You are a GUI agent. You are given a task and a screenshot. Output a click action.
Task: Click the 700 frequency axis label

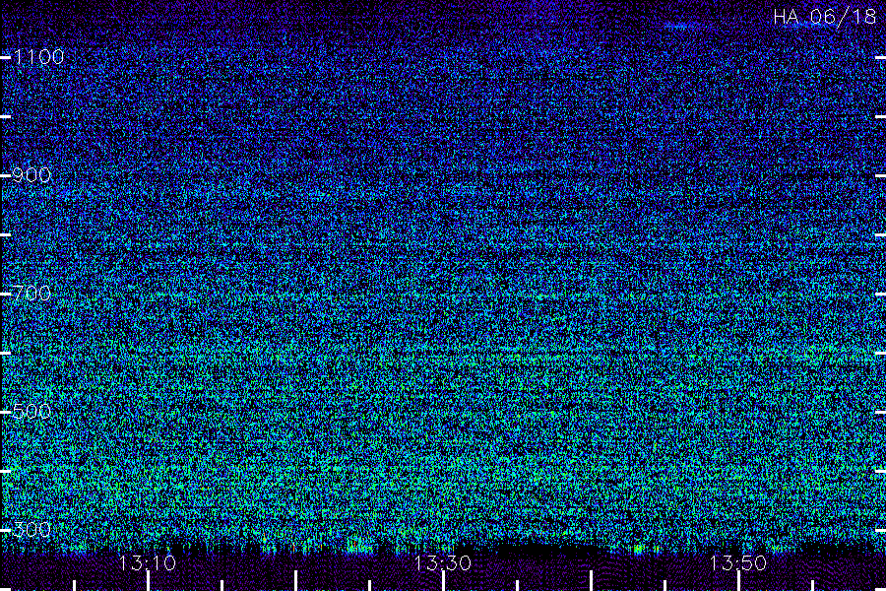tap(32, 294)
